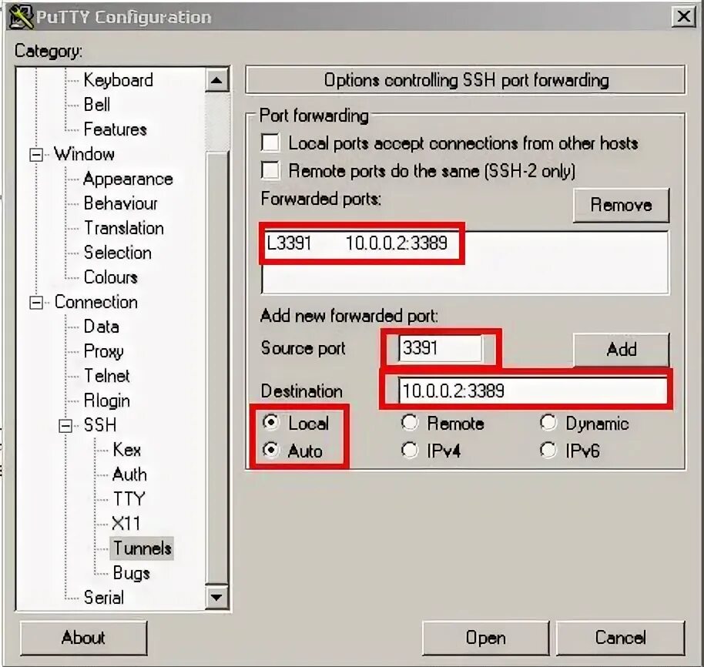Open the Features category
704x667 pixels.
tap(116, 129)
